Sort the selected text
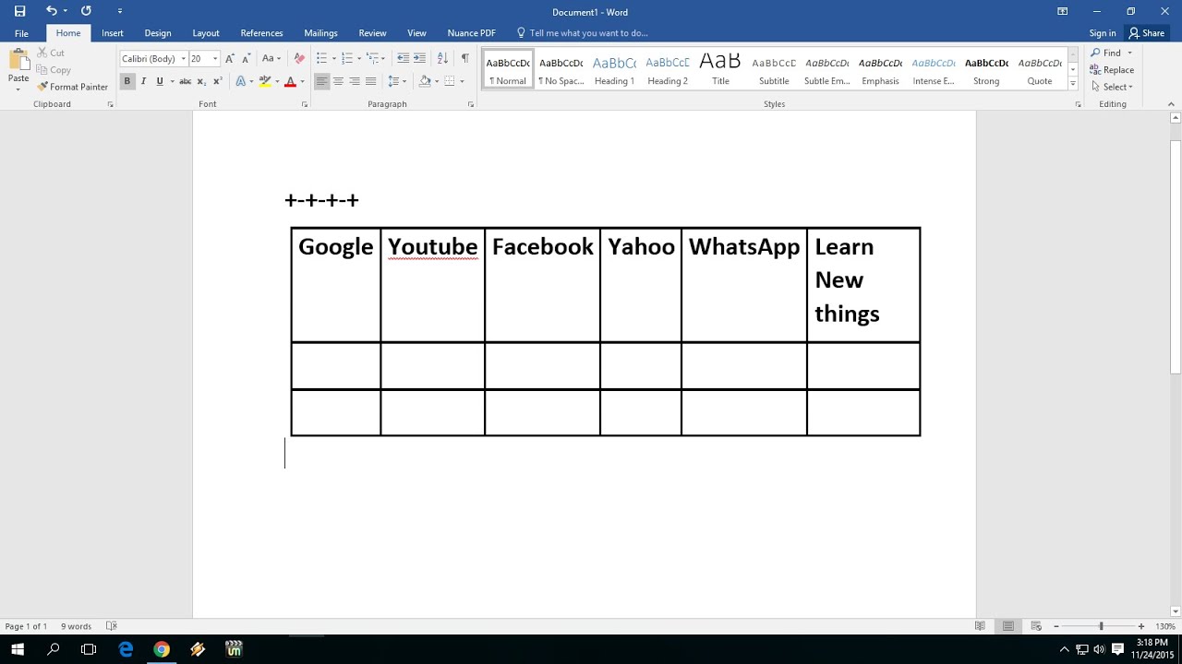 (442, 59)
